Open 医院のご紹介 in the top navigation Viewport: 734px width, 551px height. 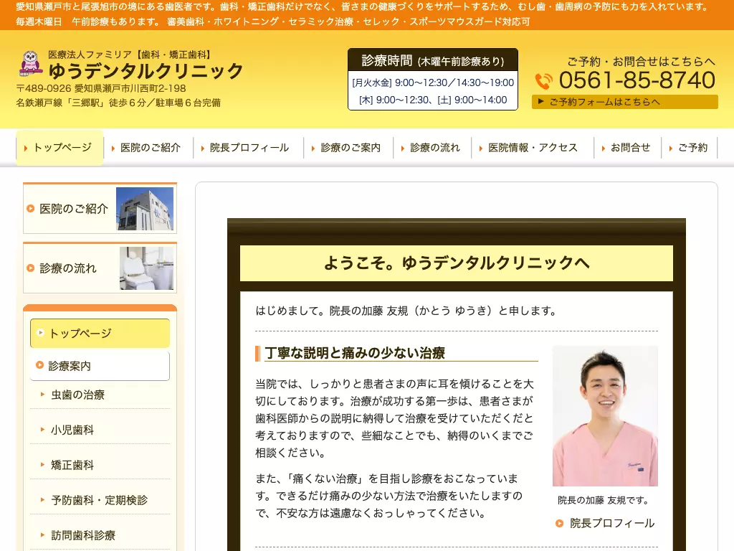click(x=147, y=148)
